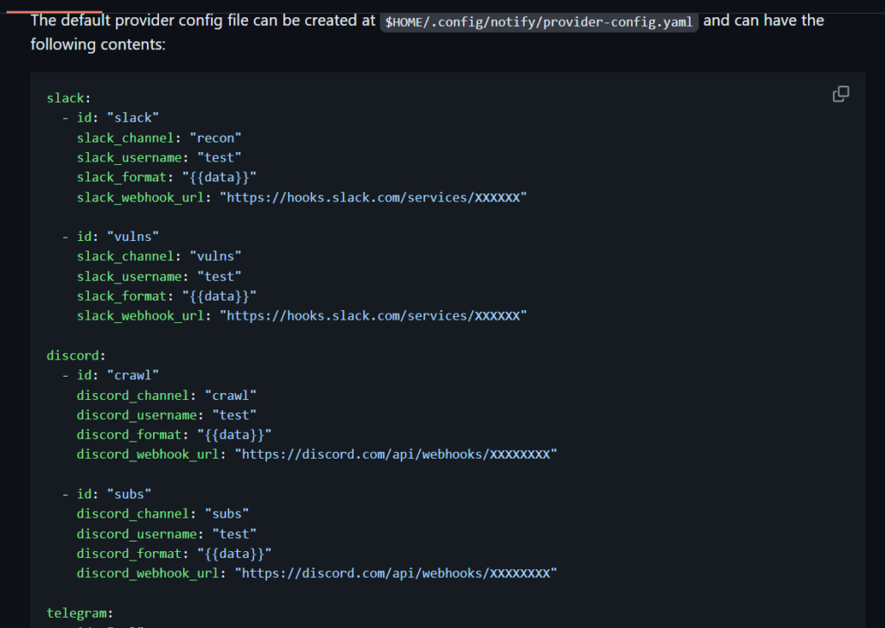Click discord_username line below the subs channel
This screenshot has height=628, width=885.
coord(167,535)
